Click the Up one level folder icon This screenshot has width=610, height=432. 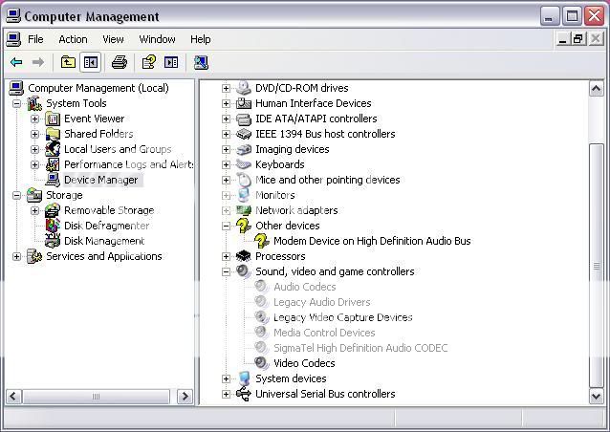point(68,62)
